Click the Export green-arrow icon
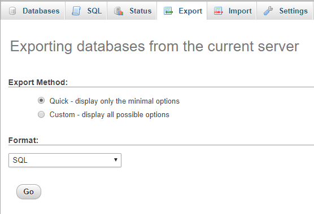 pyautogui.click(x=168, y=11)
